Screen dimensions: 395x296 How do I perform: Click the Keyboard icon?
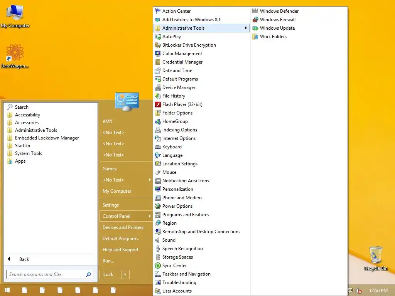(x=158, y=147)
